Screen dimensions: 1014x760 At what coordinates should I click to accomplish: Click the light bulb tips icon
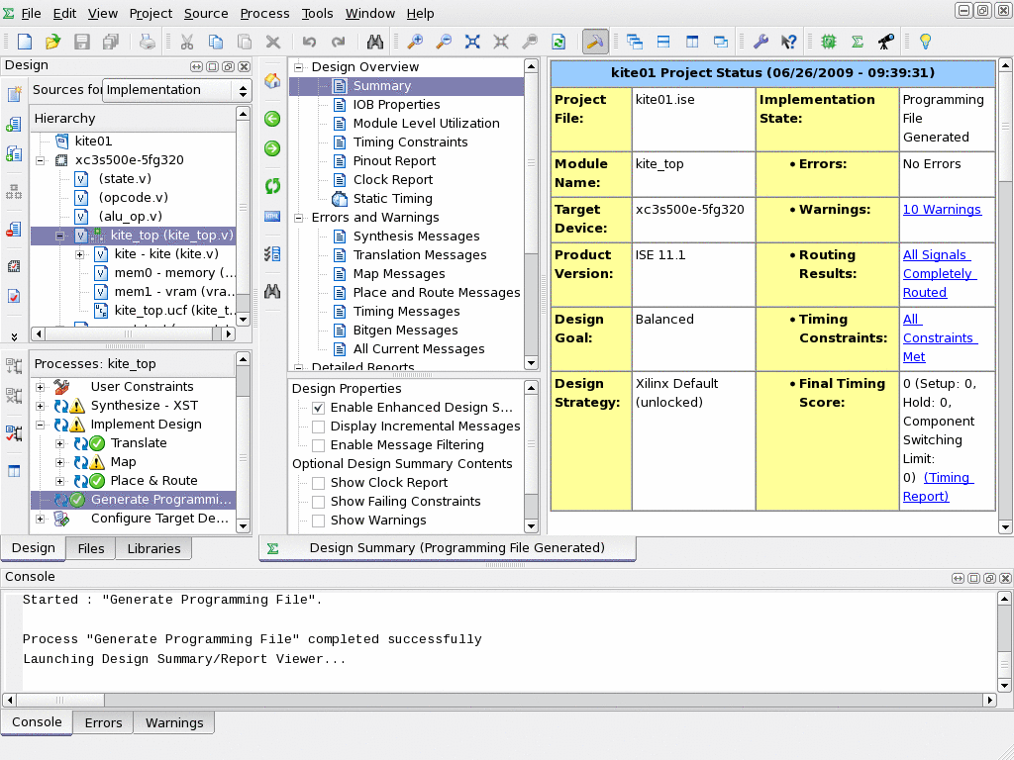coord(926,42)
